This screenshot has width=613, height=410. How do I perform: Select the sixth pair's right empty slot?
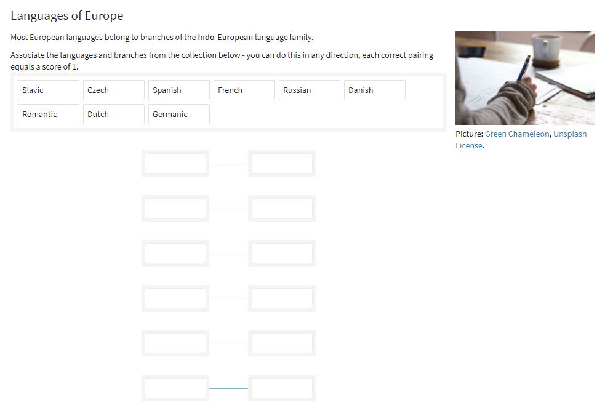click(x=282, y=388)
